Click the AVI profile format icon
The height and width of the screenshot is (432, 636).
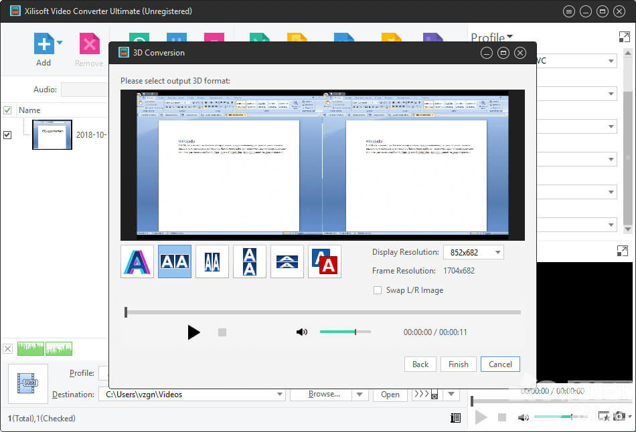[27, 383]
